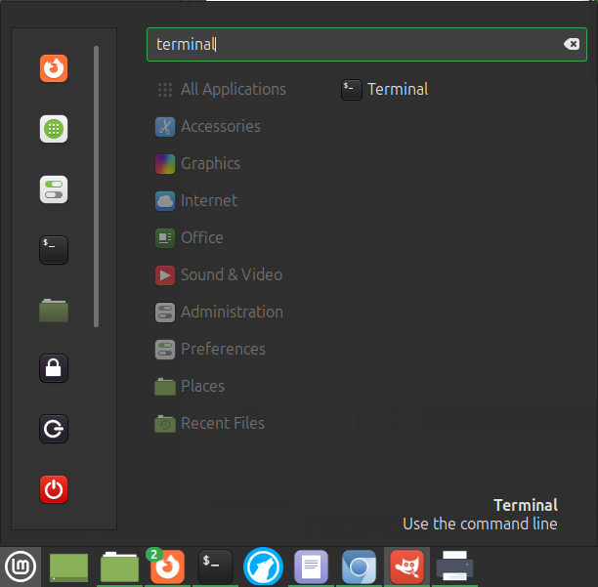Image resolution: width=598 pixels, height=587 pixels.
Task: Click the Lock Screen padlock icon
Action: [x=54, y=368]
